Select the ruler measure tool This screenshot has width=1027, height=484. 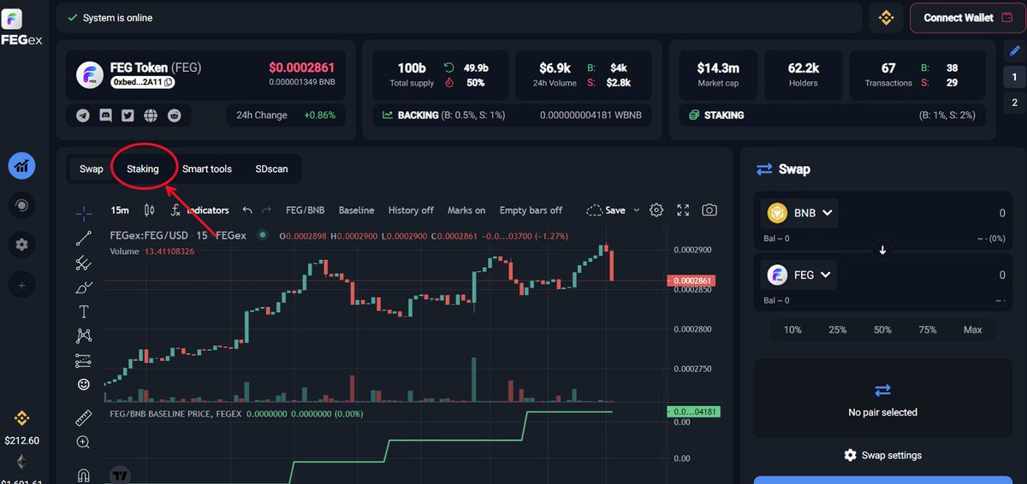click(83, 417)
